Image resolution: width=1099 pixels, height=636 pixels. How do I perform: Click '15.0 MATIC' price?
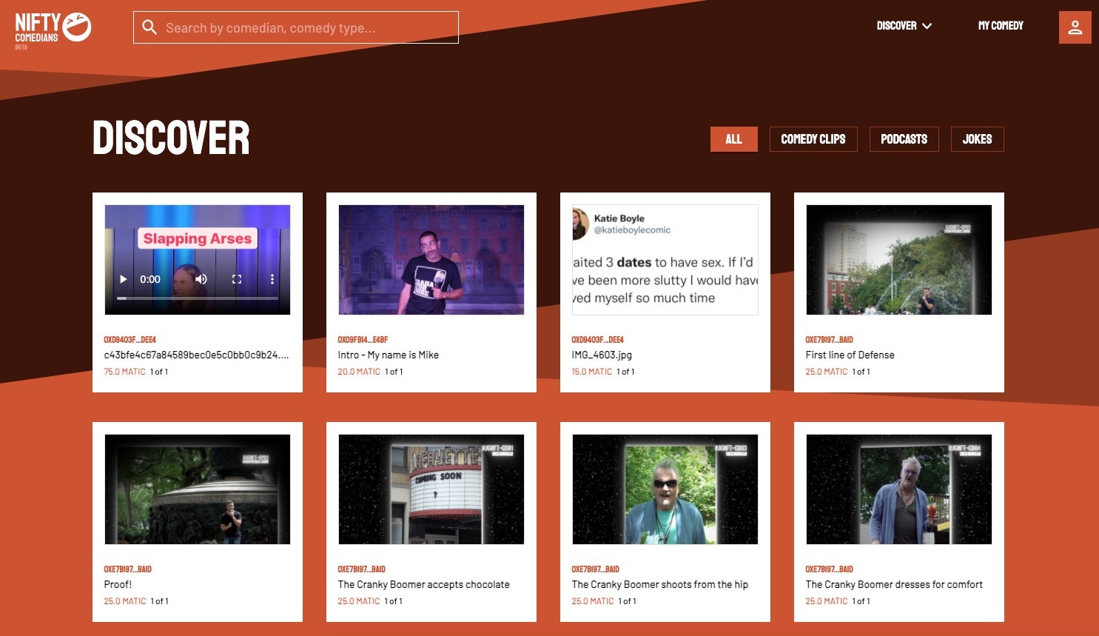(592, 372)
